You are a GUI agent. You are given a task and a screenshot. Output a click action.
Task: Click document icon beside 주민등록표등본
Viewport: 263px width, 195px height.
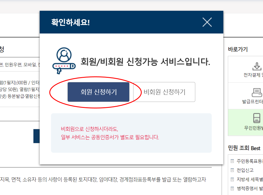(x=232, y=161)
